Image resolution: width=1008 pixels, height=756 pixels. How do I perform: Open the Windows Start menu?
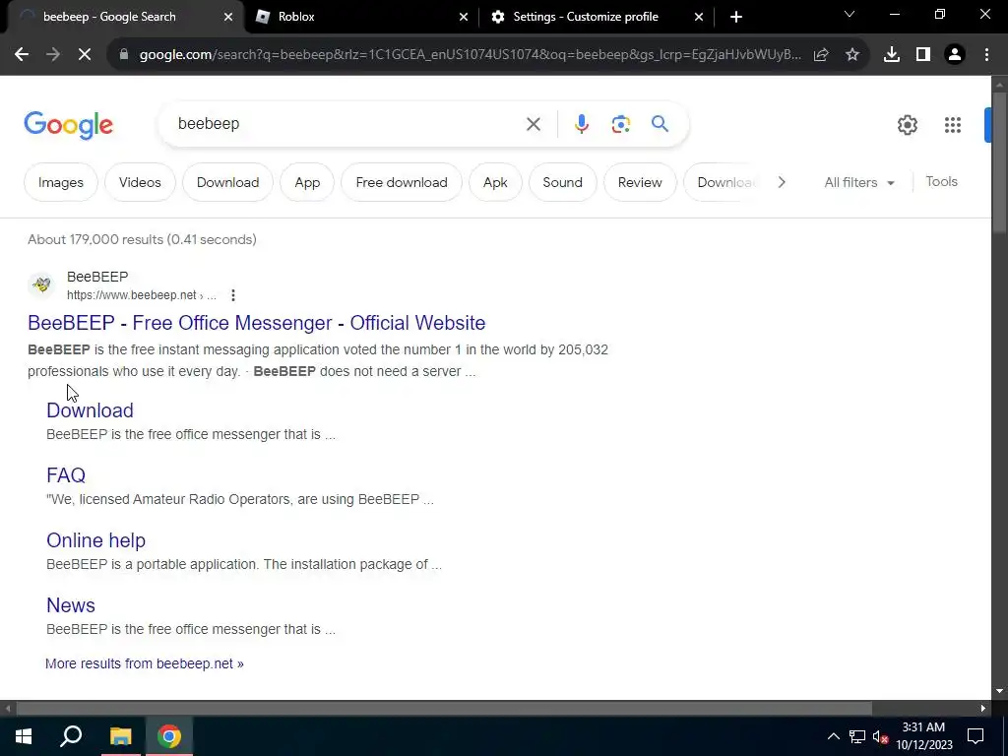(x=24, y=736)
